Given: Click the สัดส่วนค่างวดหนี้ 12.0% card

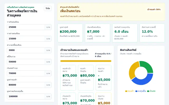Looking at the screenshot, I should [x=152, y=33].
